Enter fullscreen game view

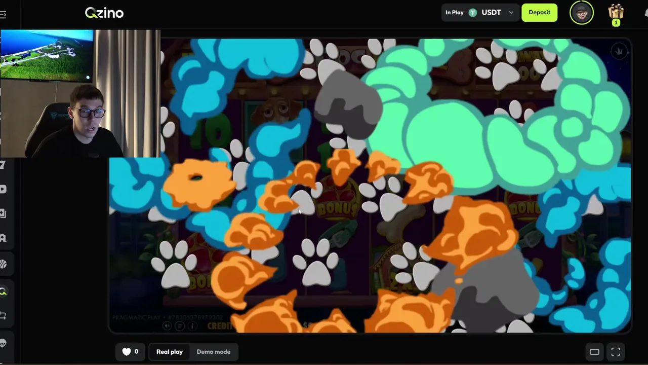click(x=616, y=352)
